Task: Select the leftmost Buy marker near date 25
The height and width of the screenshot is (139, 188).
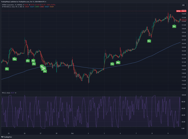Action: [x=7, y=69]
